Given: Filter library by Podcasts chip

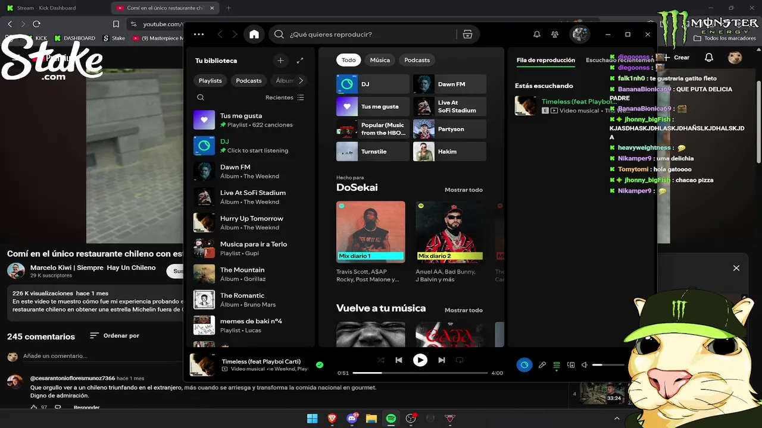Looking at the screenshot, I should pos(249,80).
